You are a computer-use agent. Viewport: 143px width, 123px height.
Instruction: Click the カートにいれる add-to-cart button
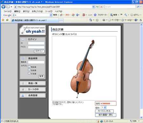104,111
